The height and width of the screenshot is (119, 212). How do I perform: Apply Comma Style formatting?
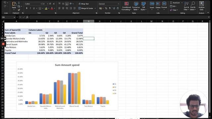click(x=110, y=8)
